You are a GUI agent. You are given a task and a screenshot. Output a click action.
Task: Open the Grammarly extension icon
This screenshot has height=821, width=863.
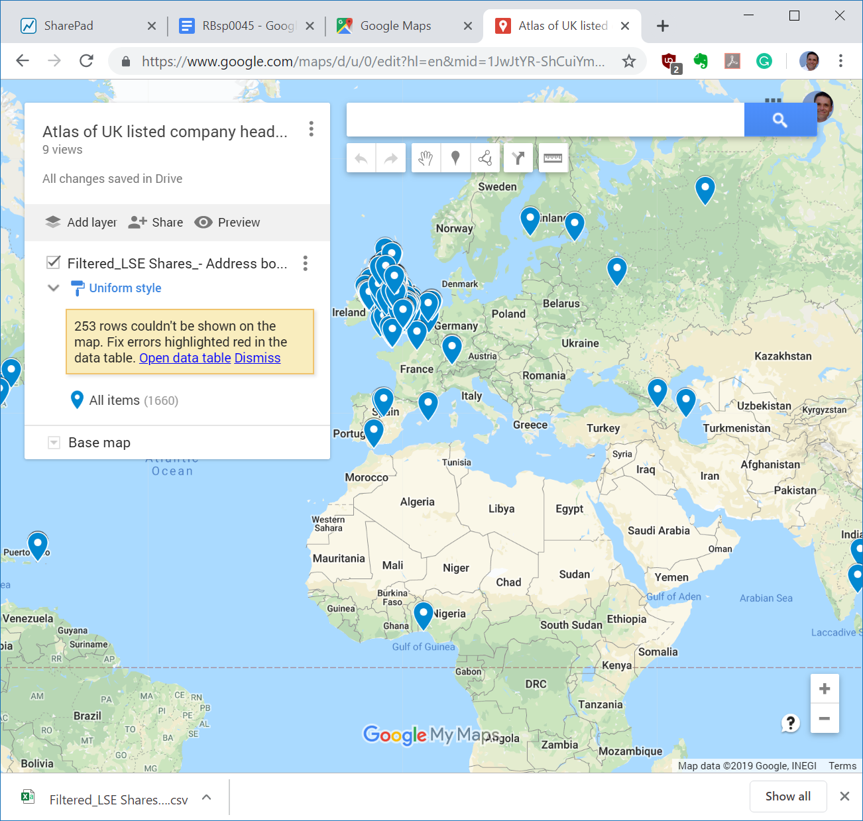click(x=764, y=62)
